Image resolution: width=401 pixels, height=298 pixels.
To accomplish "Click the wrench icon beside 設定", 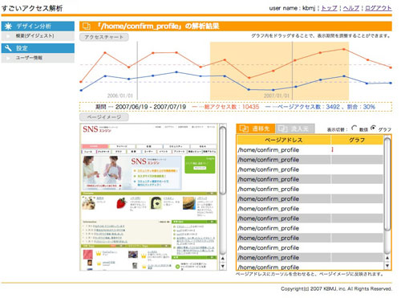I will point(8,48).
